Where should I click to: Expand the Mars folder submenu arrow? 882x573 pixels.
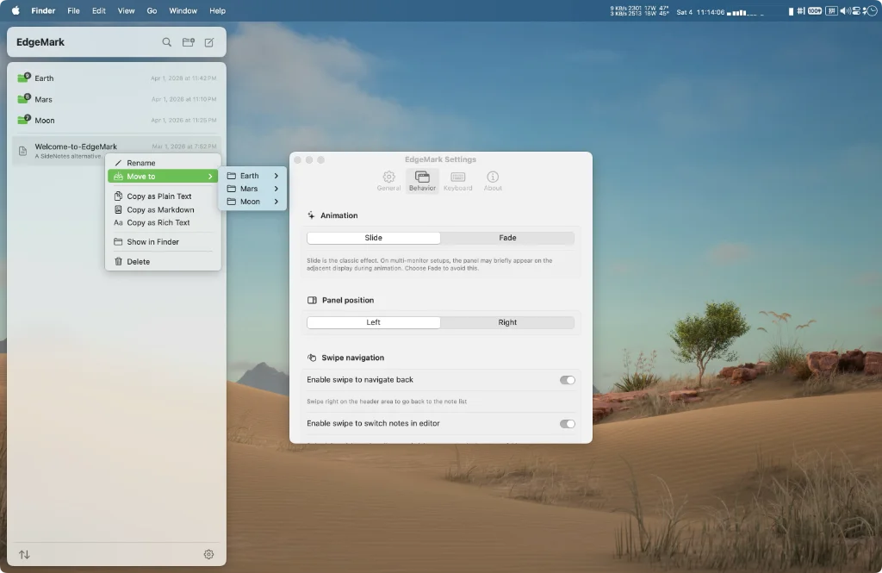[276, 189]
